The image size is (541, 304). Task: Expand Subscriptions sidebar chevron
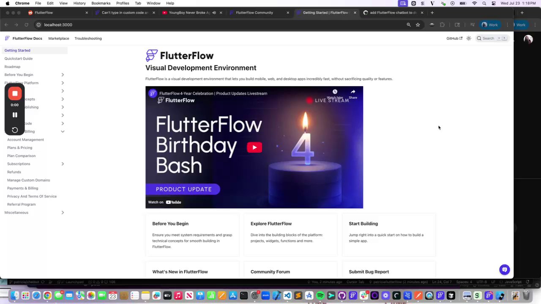click(63, 164)
